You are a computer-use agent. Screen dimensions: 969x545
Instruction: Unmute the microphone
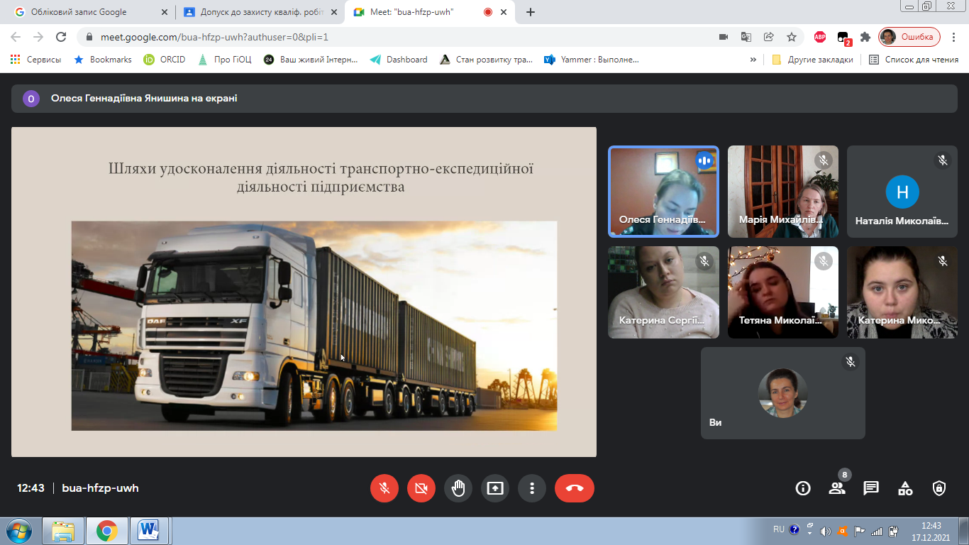tap(384, 488)
